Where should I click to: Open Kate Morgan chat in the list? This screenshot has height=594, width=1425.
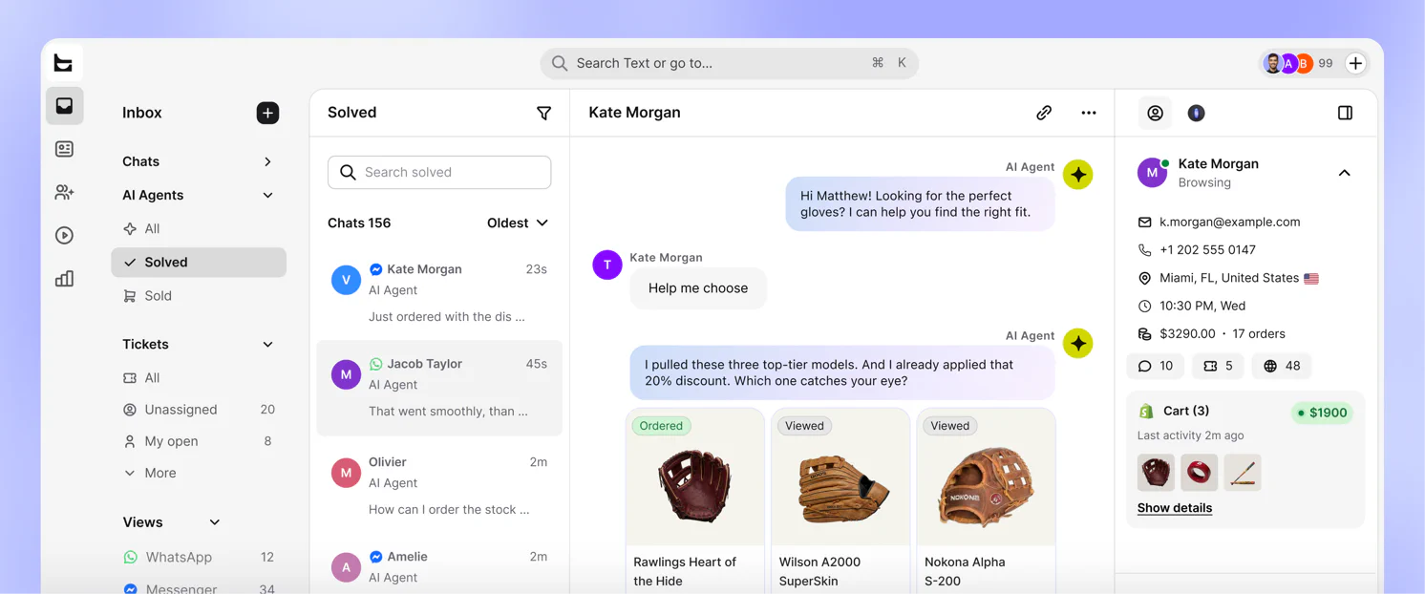pyautogui.click(x=439, y=293)
